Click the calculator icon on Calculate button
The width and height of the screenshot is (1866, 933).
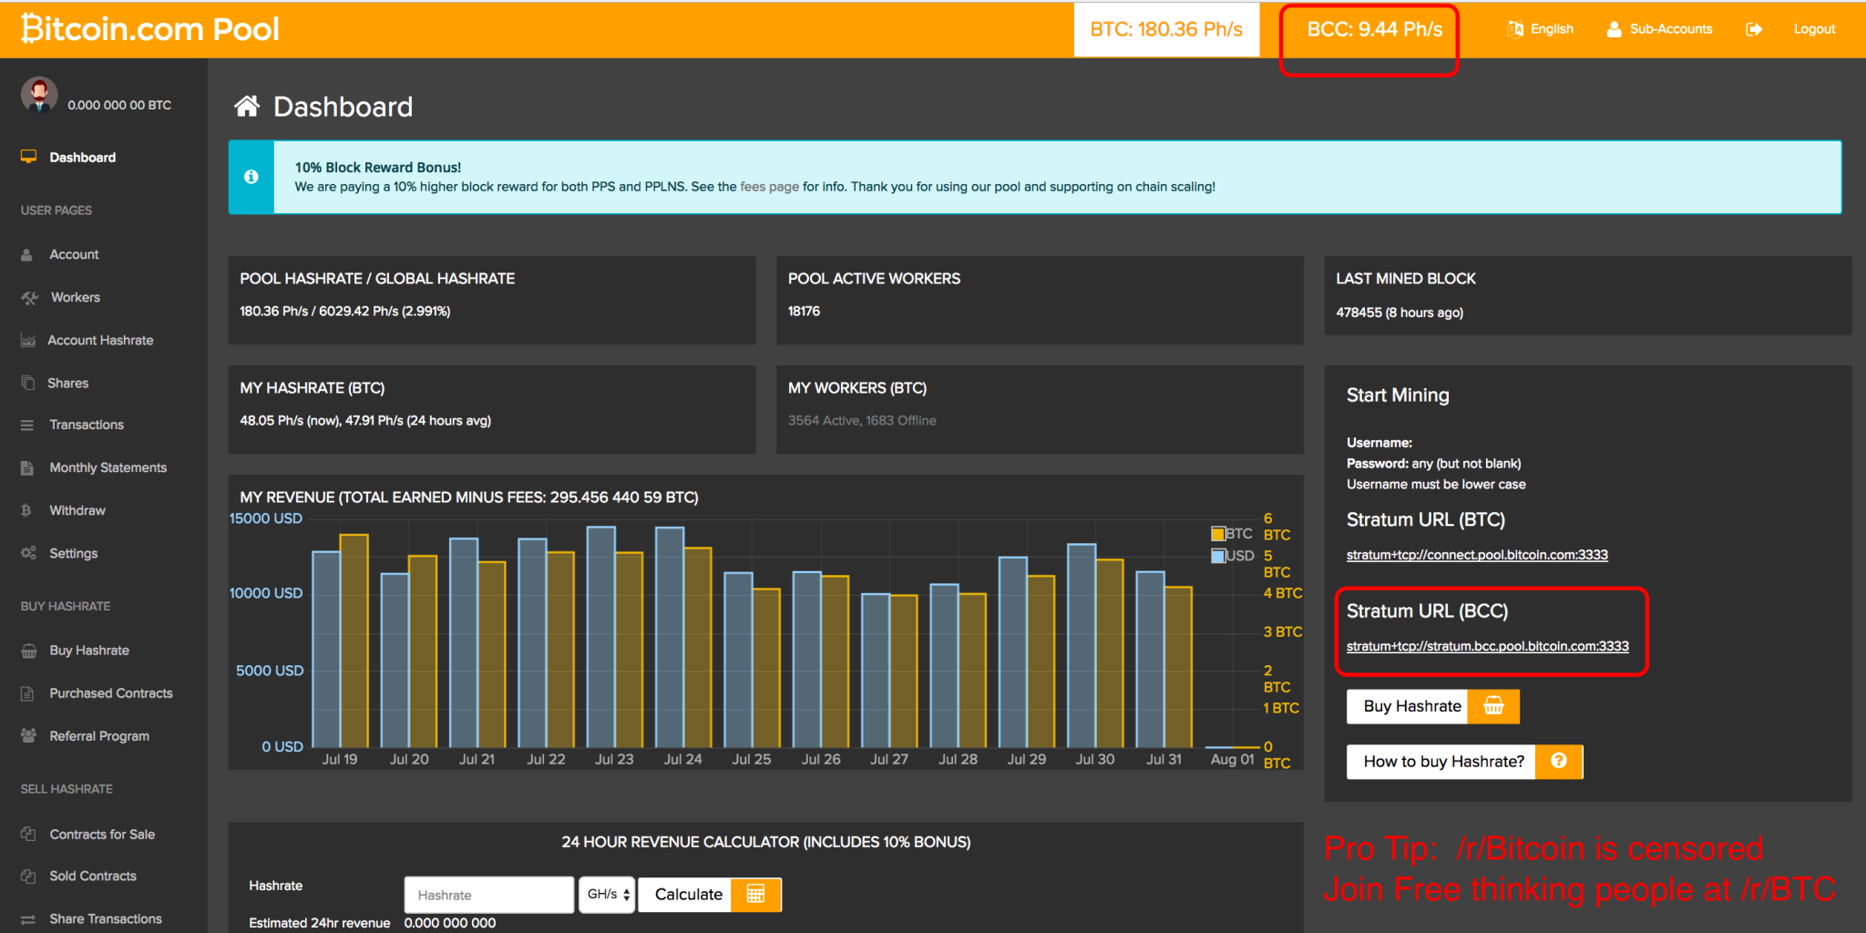[755, 894]
